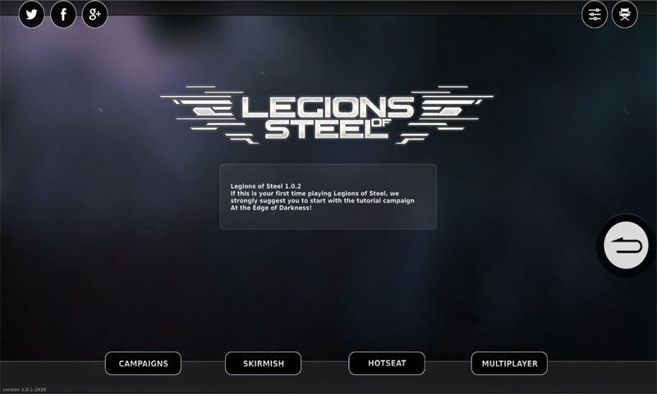
Task: Click the round back arrow button
Action: [x=626, y=245]
